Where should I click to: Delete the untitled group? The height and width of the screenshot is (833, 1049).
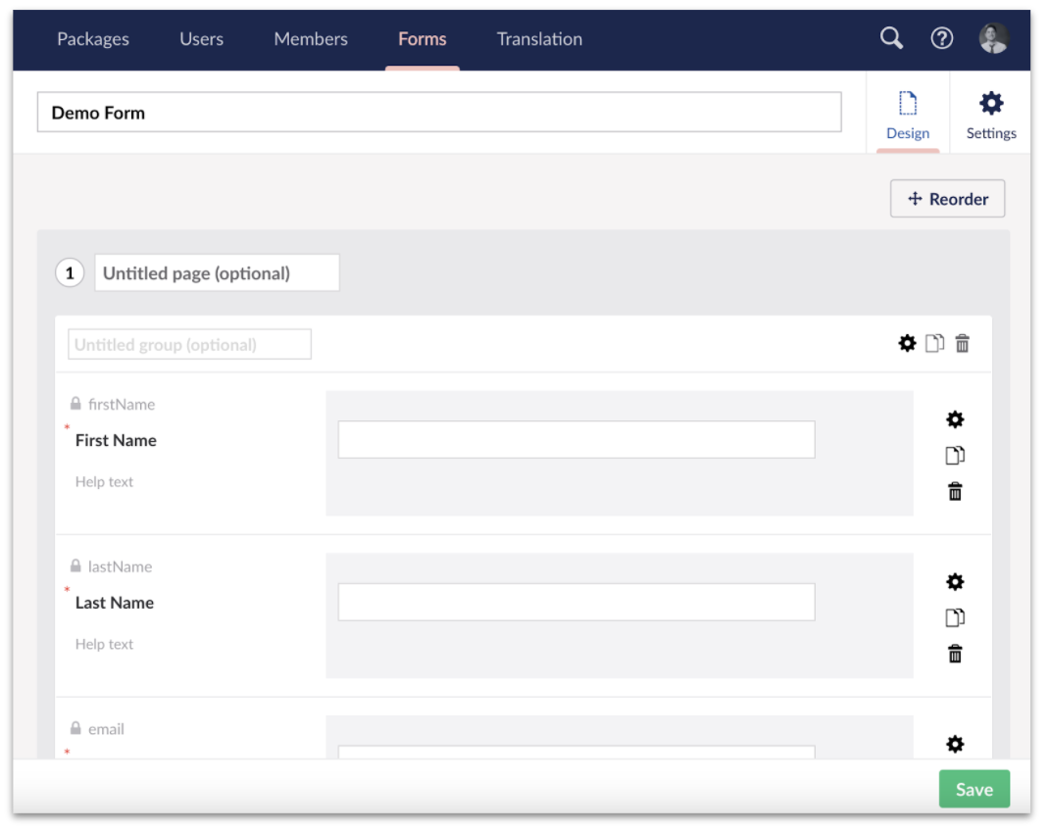pyautogui.click(x=963, y=343)
